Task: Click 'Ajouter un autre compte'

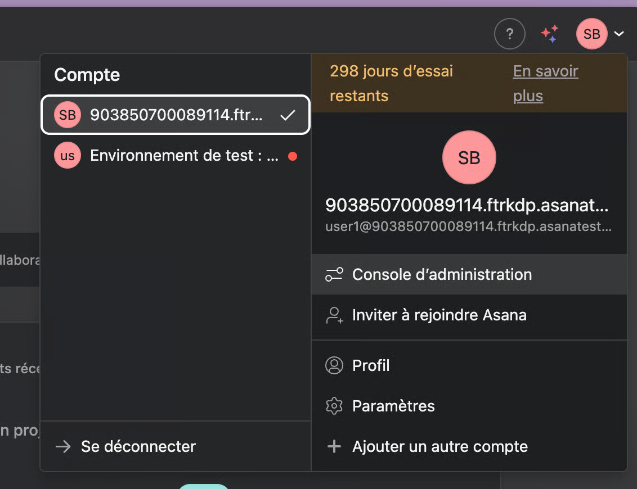Action: [x=439, y=447]
